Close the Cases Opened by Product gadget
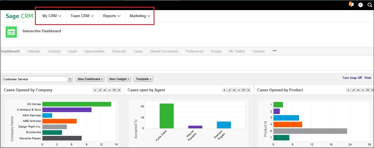 pos(372,90)
